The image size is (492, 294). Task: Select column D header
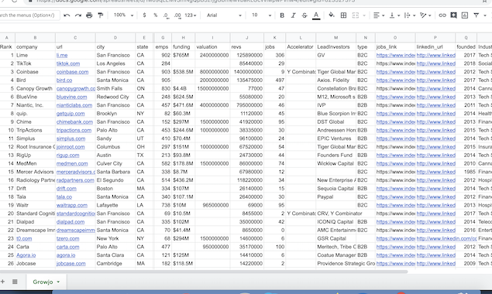point(115,38)
